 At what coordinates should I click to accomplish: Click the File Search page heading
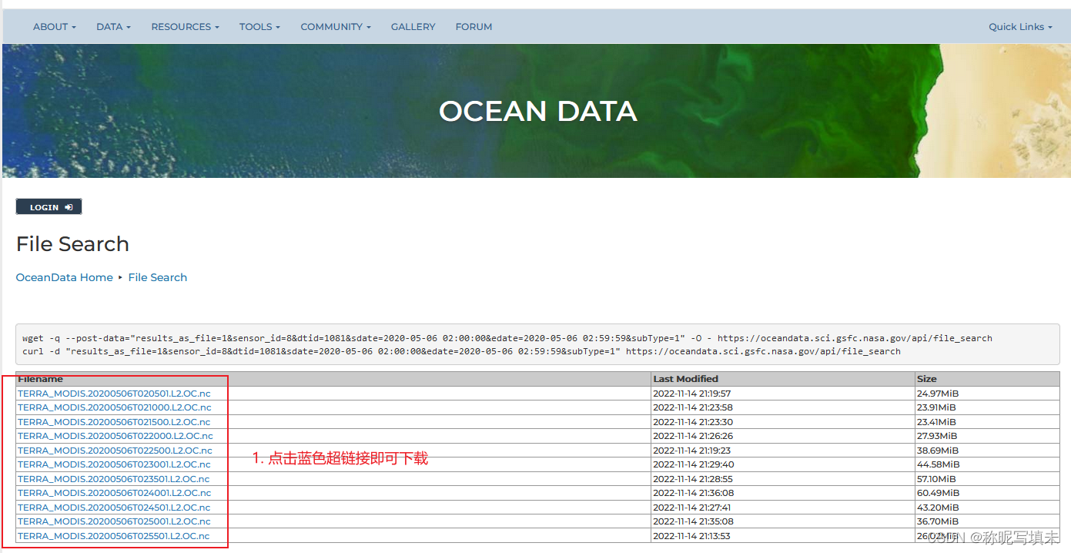click(72, 244)
